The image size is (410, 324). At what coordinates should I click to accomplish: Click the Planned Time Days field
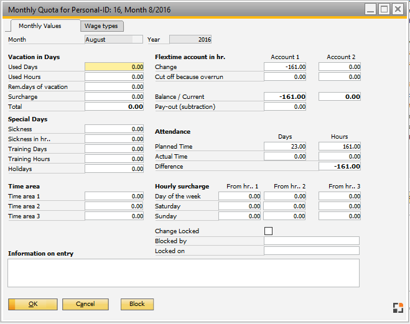coord(286,147)
